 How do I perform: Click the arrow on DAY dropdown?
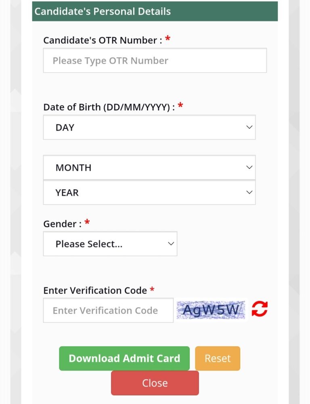click(249, 127)
